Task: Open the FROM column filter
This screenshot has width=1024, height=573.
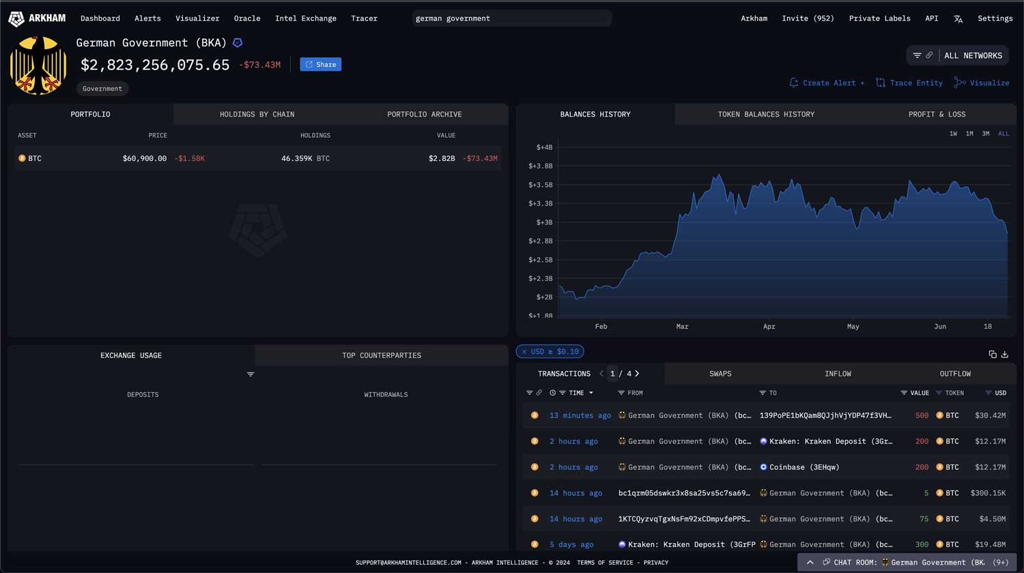Action: 621,393
